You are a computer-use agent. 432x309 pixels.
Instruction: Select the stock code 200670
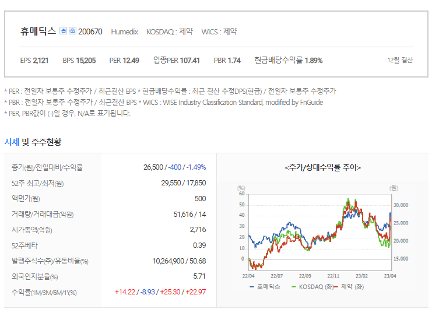click(x=90, y=31)
